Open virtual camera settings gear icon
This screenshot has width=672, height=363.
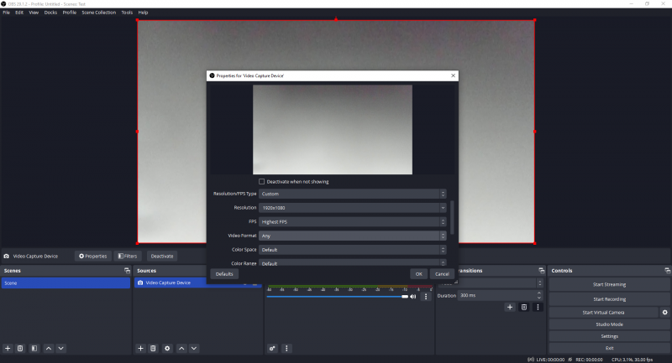(664, 312)
